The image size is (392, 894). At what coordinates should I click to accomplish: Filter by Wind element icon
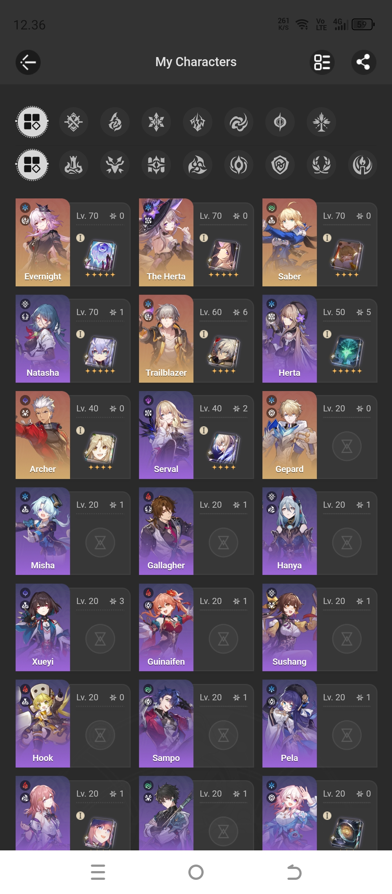[239, 122]
